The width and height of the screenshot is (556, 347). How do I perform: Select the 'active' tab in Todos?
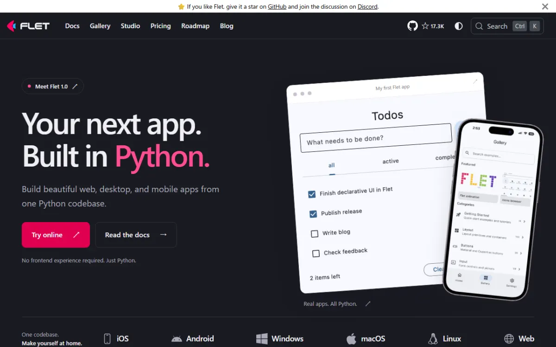(391, 161)
